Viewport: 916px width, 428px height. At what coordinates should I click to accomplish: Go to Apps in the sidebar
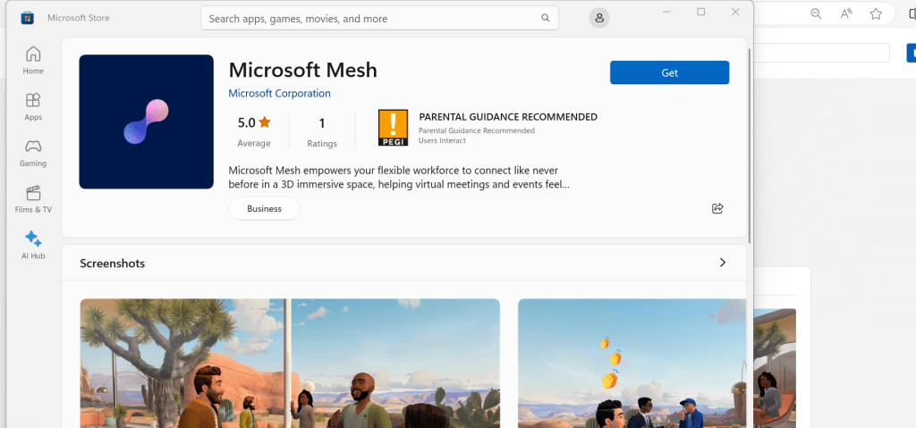(33, 106)
